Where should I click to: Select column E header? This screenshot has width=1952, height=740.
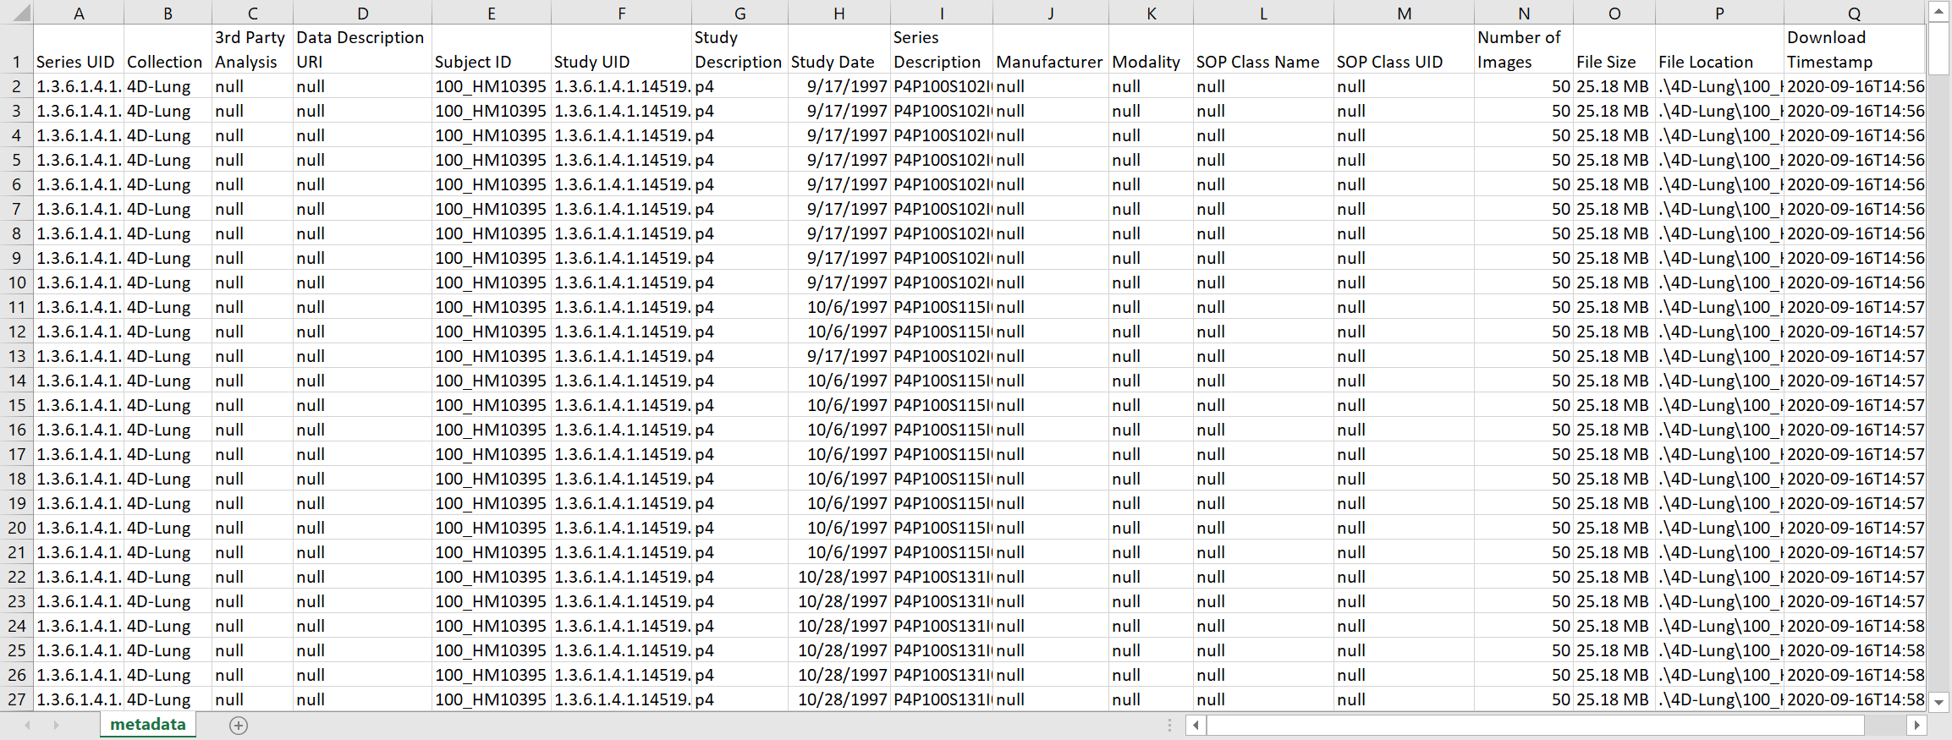(x=491, y=13)
